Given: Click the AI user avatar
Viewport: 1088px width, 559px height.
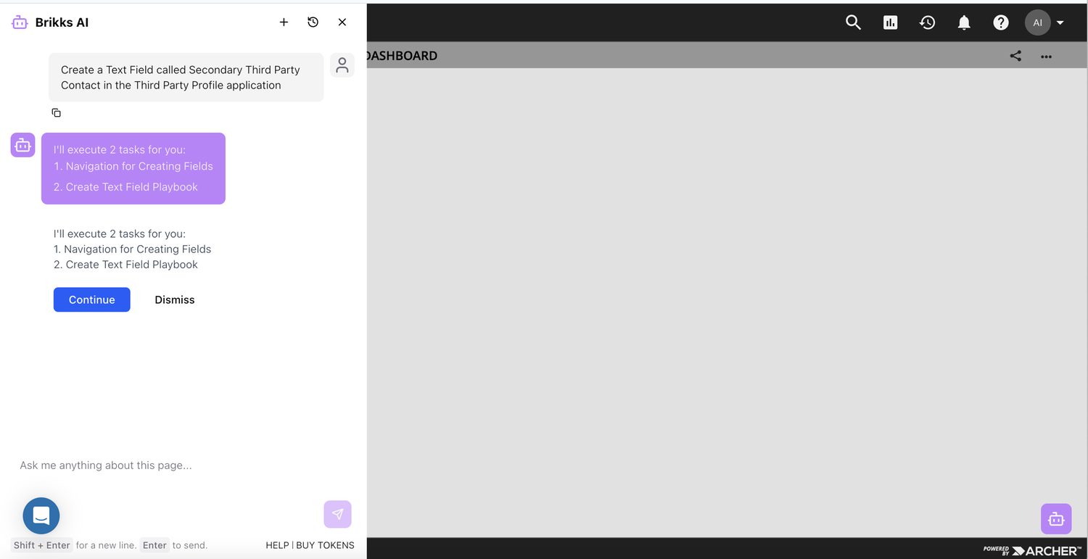Looking at the screenshot, I should click(x=1038, y=22).
